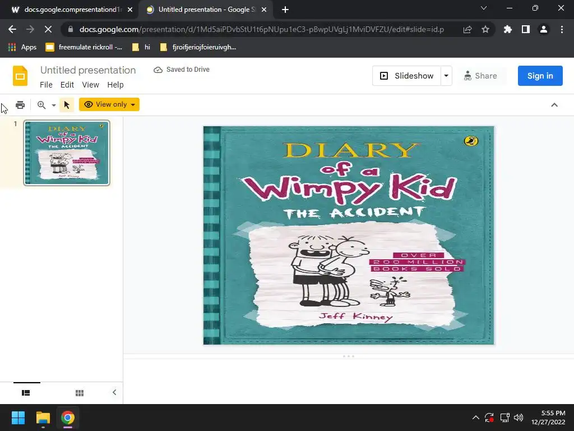574x431 pixels.
Task: Start the Slideshow
Action: coord(407,76)
